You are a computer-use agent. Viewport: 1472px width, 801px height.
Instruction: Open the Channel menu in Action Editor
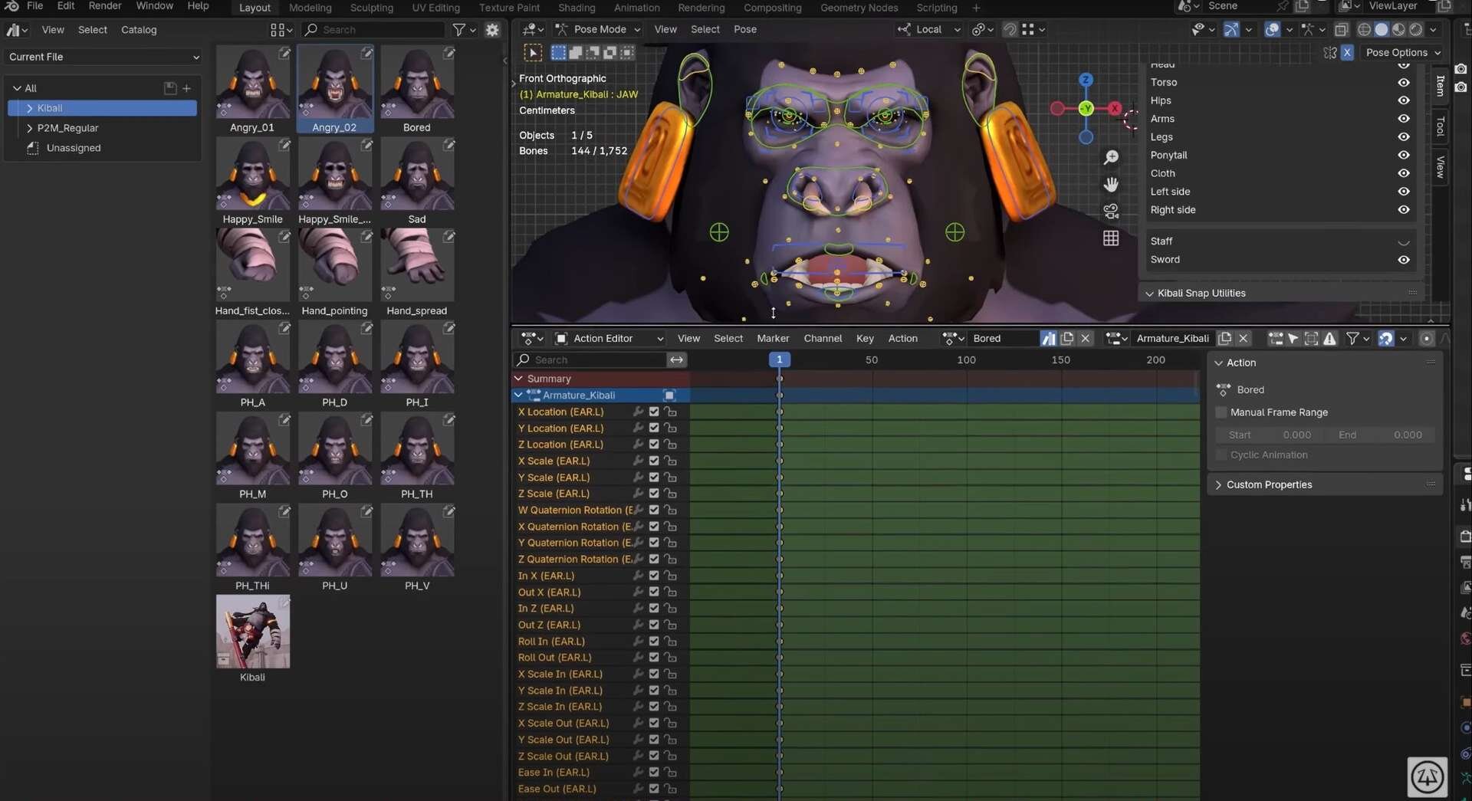tap(823, 338)
